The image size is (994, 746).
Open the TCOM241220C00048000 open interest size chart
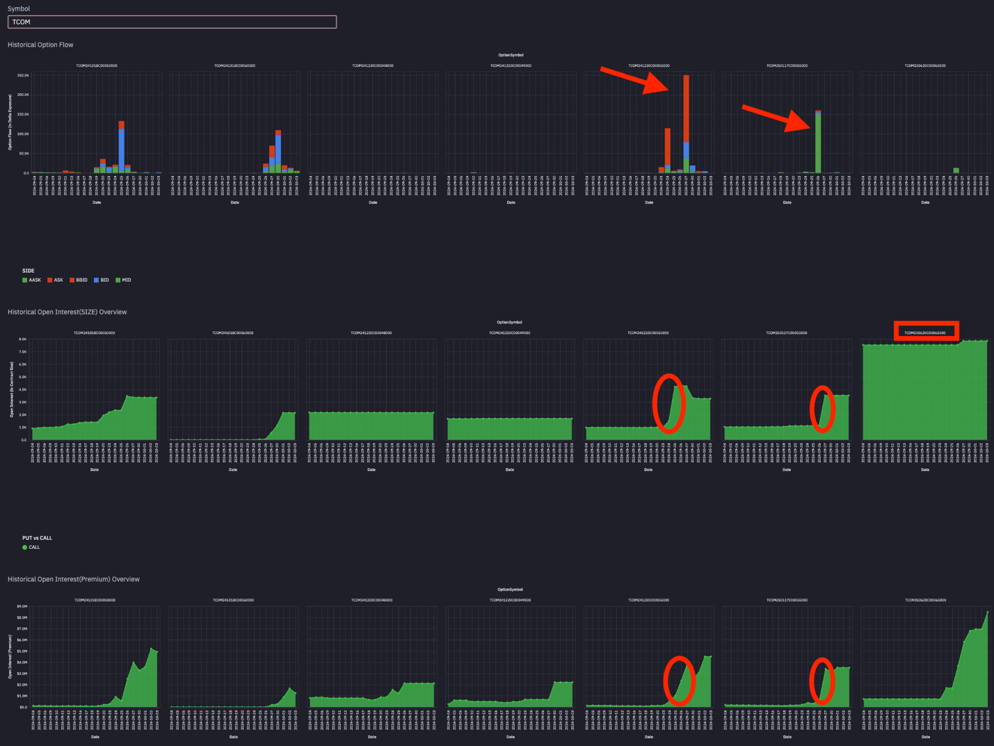coord(371,390)
